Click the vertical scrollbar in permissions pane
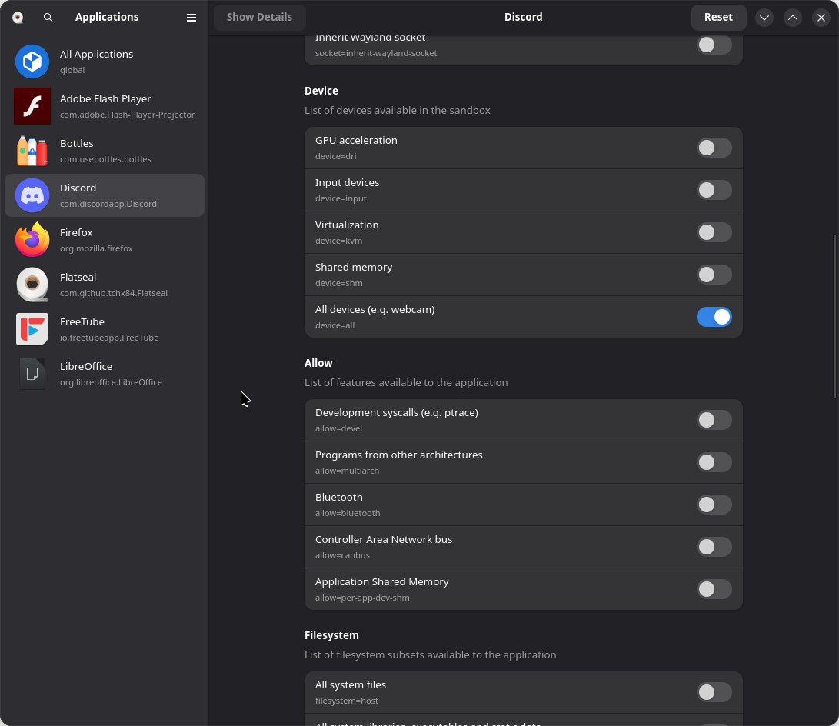Image resolution: width=839 pixels, height=726 pixels. click(x=834, y=316)
